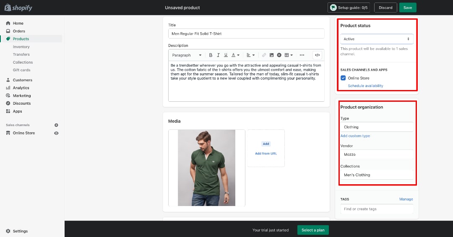Open Collections submenu item
The height and width of the screenshot is (237, 453).
click(x=23, y=62)
